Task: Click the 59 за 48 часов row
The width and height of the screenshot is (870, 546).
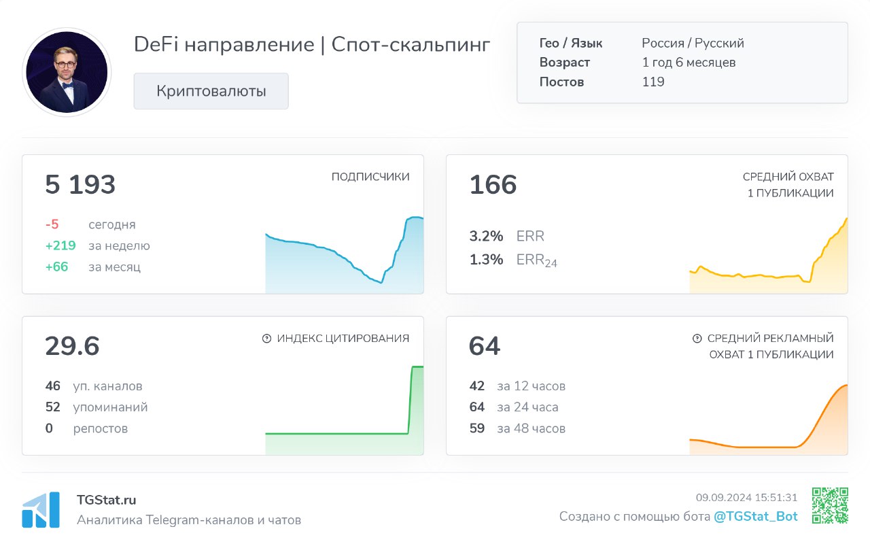Action: point(517,428)
